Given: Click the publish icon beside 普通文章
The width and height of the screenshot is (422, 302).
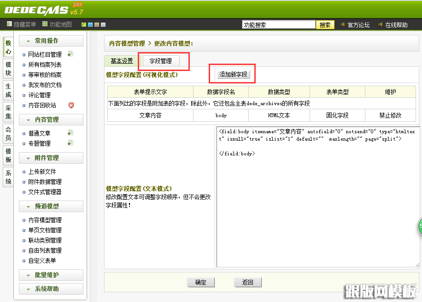Looking at the screenshot, I should click(x=70, y=133).
